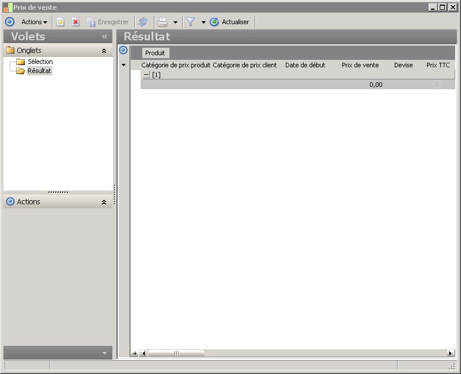Click the Actions pane blue circle icon
The width and height of the screenshot is (461, 374).
10,201
